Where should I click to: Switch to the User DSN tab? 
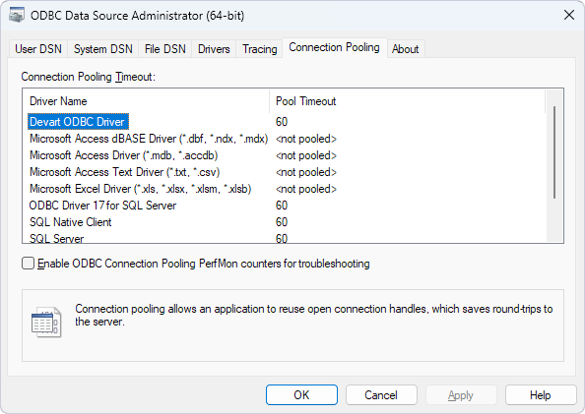click(38, 49)
